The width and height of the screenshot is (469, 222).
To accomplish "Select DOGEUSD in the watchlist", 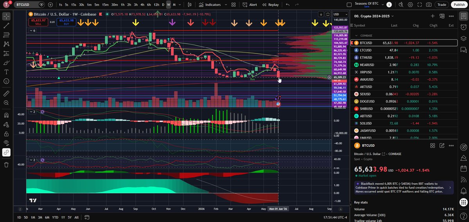I will pyautogui.click(x=404, y=101).
